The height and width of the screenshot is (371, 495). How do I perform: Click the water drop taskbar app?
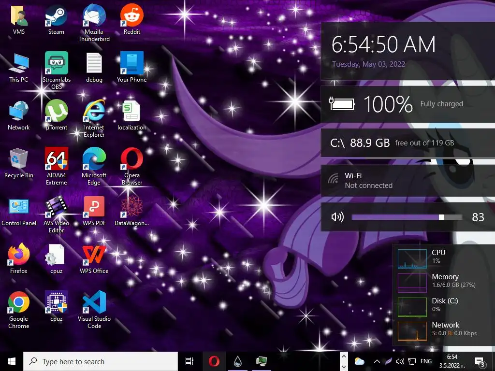click(238, 361)
